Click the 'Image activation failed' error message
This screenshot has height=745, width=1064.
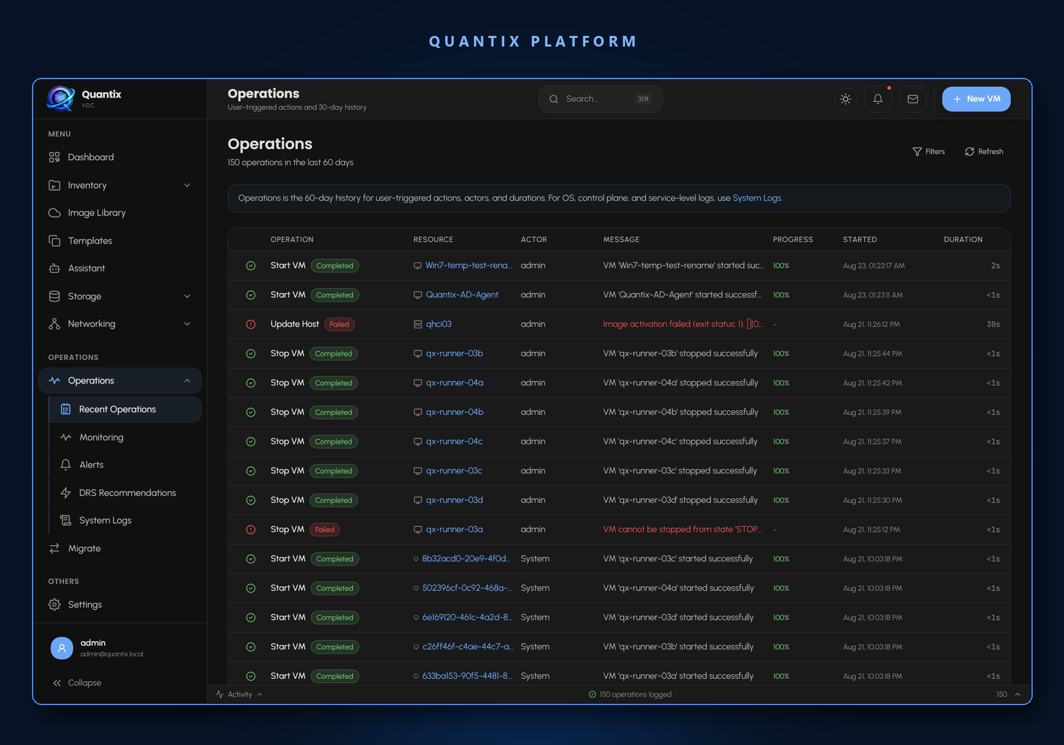[684, 325]
